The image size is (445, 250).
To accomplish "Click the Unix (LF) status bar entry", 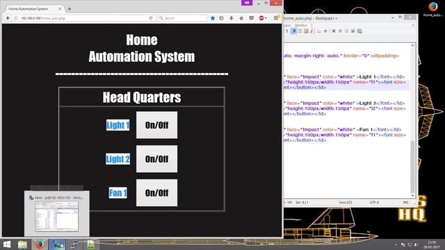I will point(346,202).
